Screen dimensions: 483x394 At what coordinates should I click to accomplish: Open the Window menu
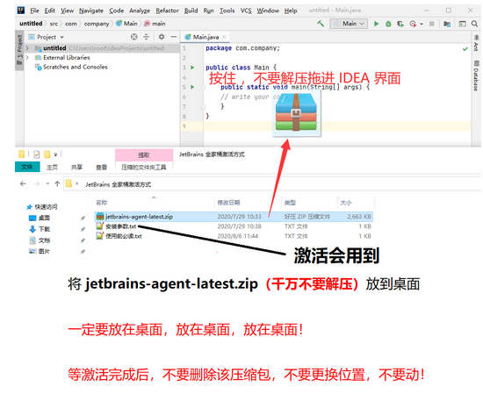click(x=268, y=11)
